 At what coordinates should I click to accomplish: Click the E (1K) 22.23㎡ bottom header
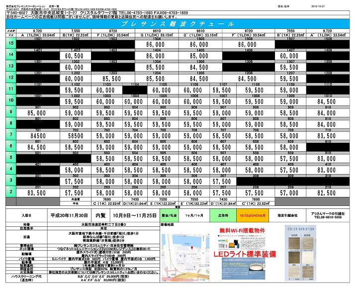(163, 203)
